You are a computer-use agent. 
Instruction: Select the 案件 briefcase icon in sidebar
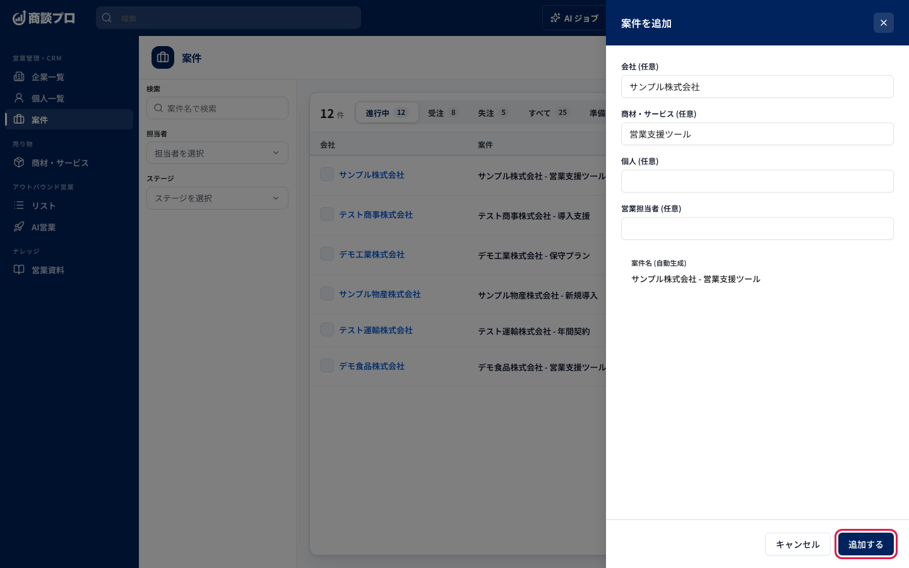click(19, 119)
